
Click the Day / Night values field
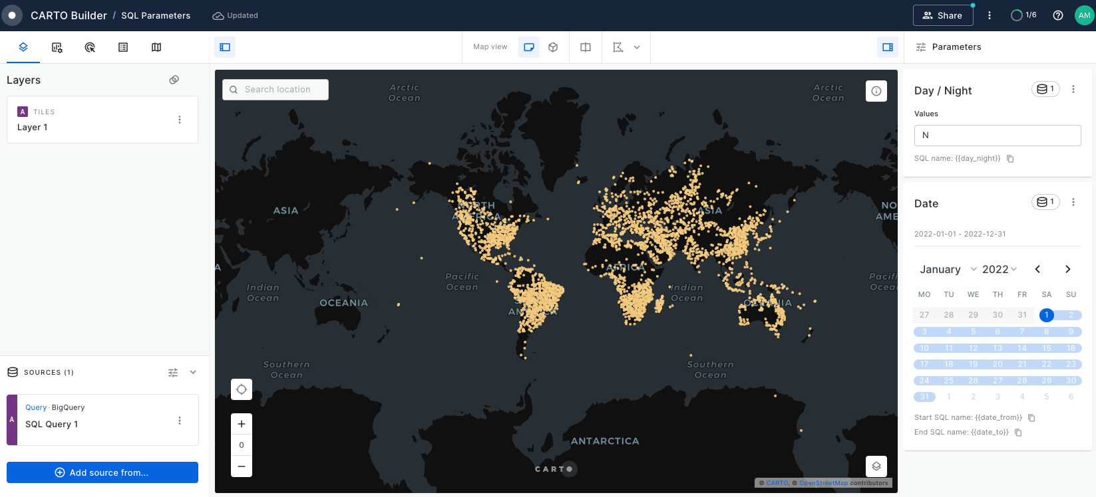coord(997,136)
